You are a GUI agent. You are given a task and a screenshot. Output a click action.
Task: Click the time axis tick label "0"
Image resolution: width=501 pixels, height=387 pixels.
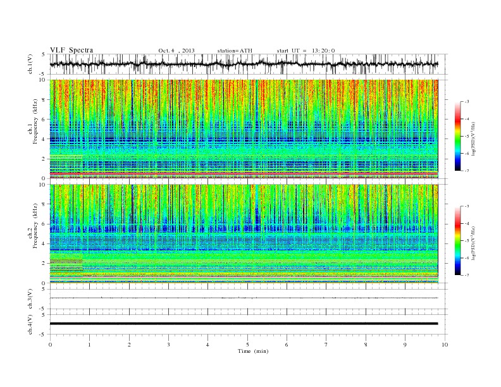[50, 345]
